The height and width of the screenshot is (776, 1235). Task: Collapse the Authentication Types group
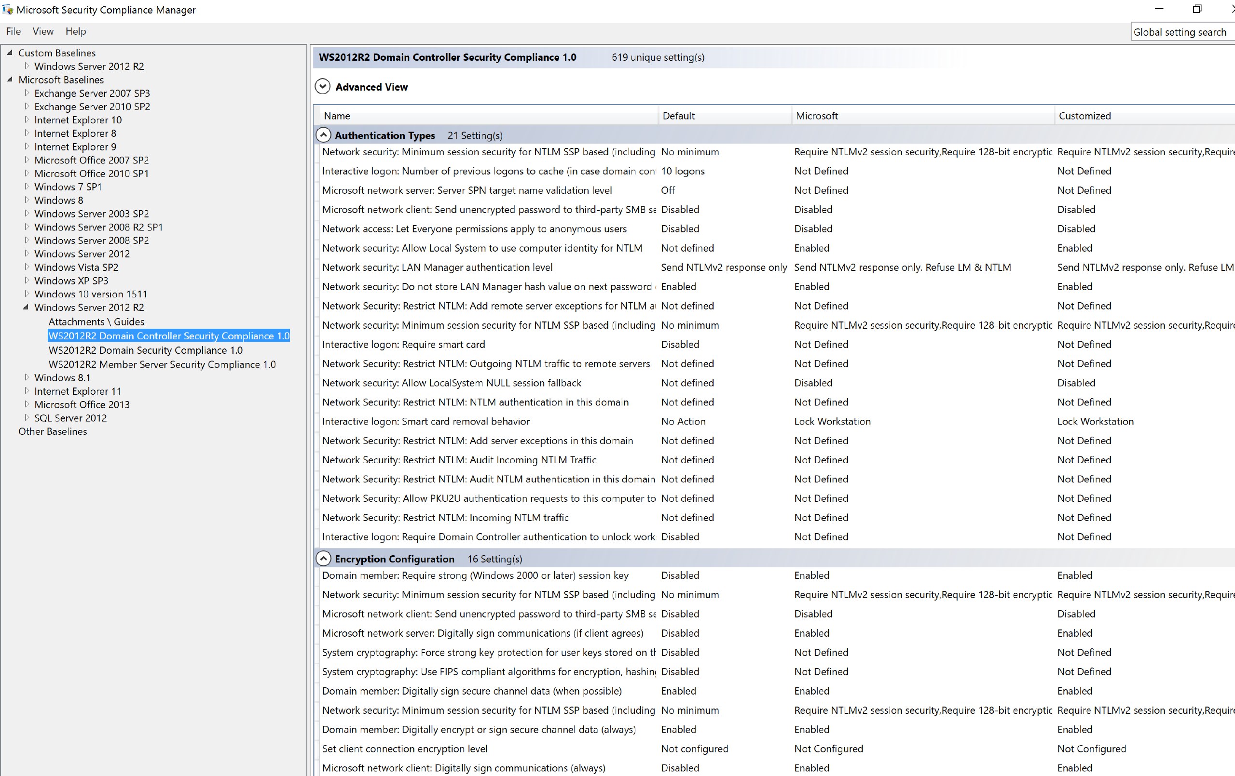[323, 135]
